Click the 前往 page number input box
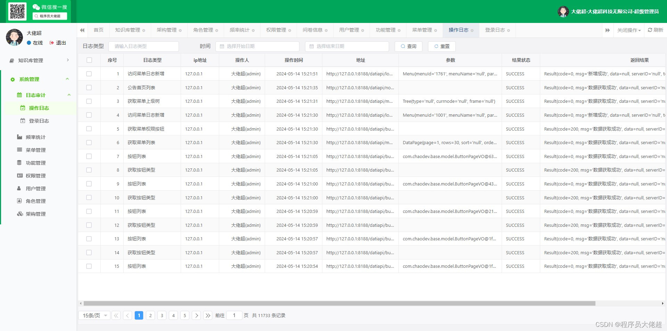The image size is (667, 331). pos(234,315)
